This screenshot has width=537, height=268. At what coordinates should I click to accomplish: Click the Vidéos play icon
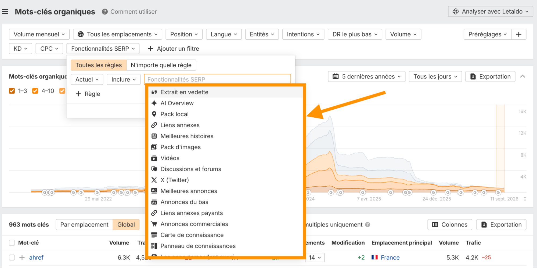pyautogui.click(x=154, y=158)
